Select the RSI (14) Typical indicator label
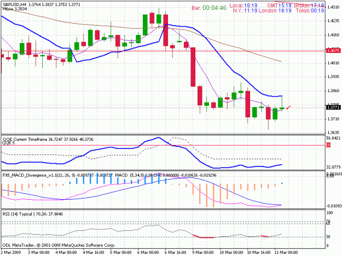The image size is (342, 256). click(x=32, y=214)
